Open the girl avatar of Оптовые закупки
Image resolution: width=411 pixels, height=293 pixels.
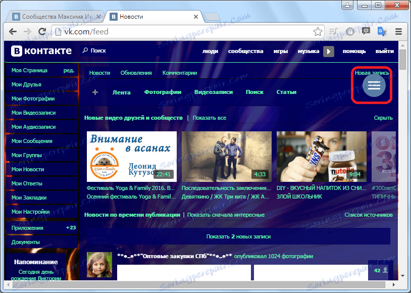99,265
